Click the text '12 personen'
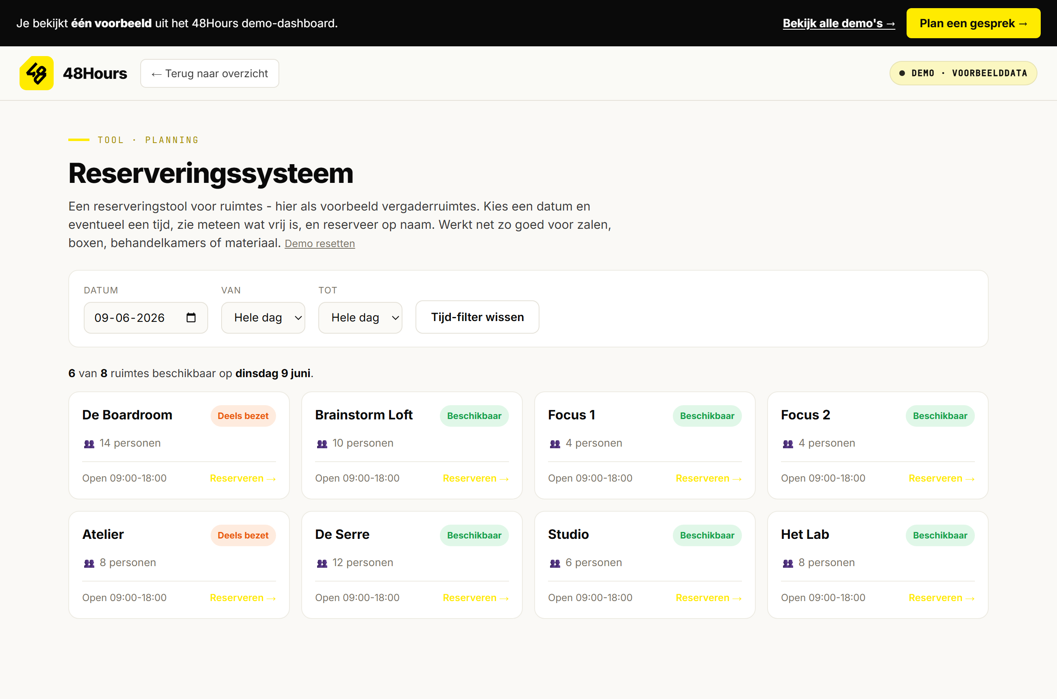 pyautogui.click(x=363, y=562)
